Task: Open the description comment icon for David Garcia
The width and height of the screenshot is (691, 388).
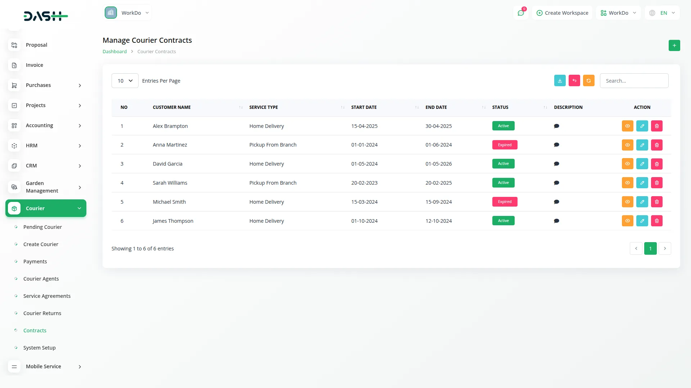Action: click(556, 163)
